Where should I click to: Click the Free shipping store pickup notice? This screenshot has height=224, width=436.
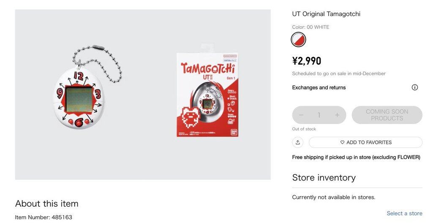[x=356, y=157]
